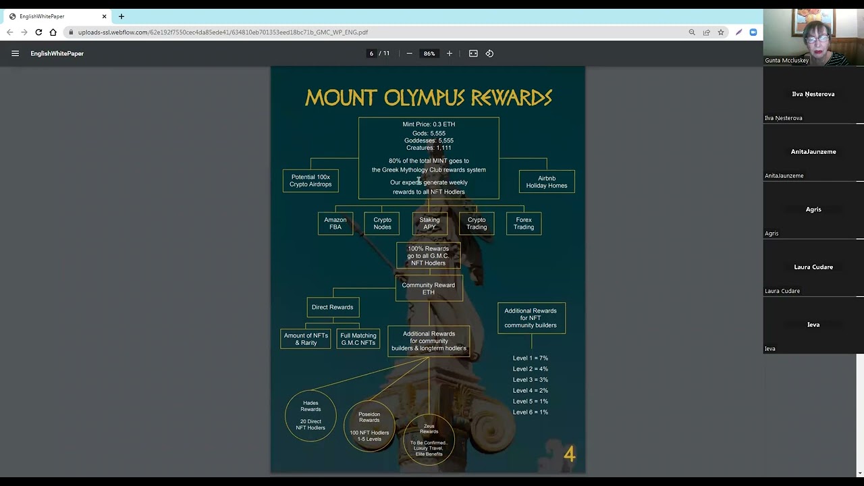Click the 'Mint Price: 0.3 ETH' text
864x486 pixels.
(x=429, y=124)
